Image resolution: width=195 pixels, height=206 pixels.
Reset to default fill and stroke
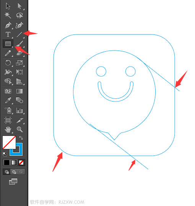[5, 154]
